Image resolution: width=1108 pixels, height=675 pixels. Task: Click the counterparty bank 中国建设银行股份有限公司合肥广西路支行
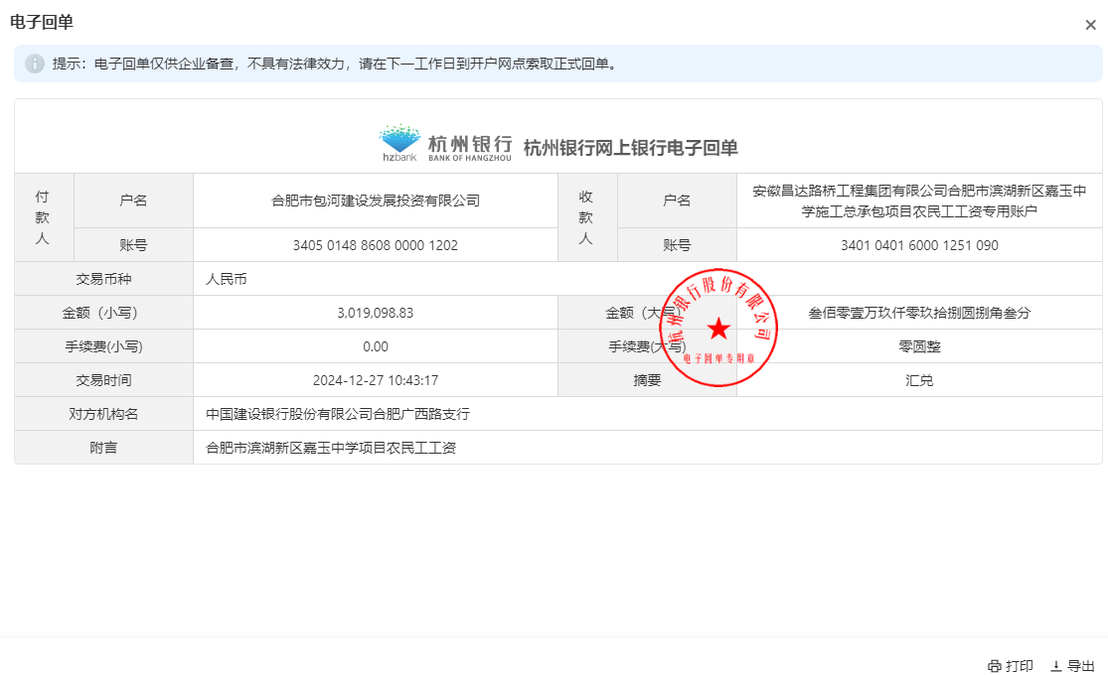(338, 414)
